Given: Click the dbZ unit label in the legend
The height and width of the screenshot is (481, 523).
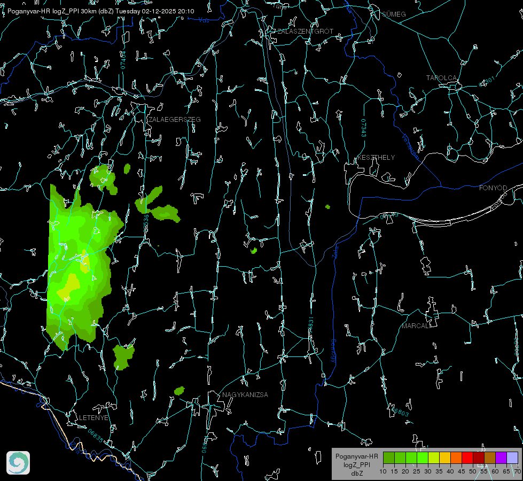Looking at the screenshot, I should [357, 474].
